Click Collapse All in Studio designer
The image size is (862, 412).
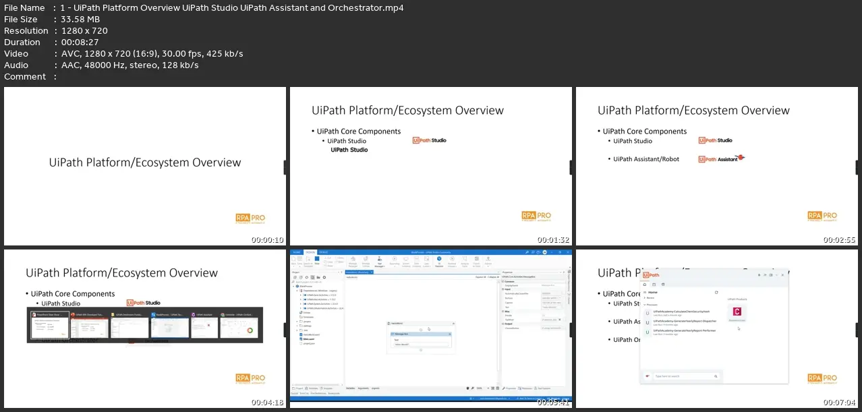click(492, 277)
